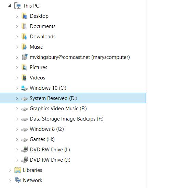
Task: Click the Graphics Video Music (E:) drive icon
Action: point(24,109)
